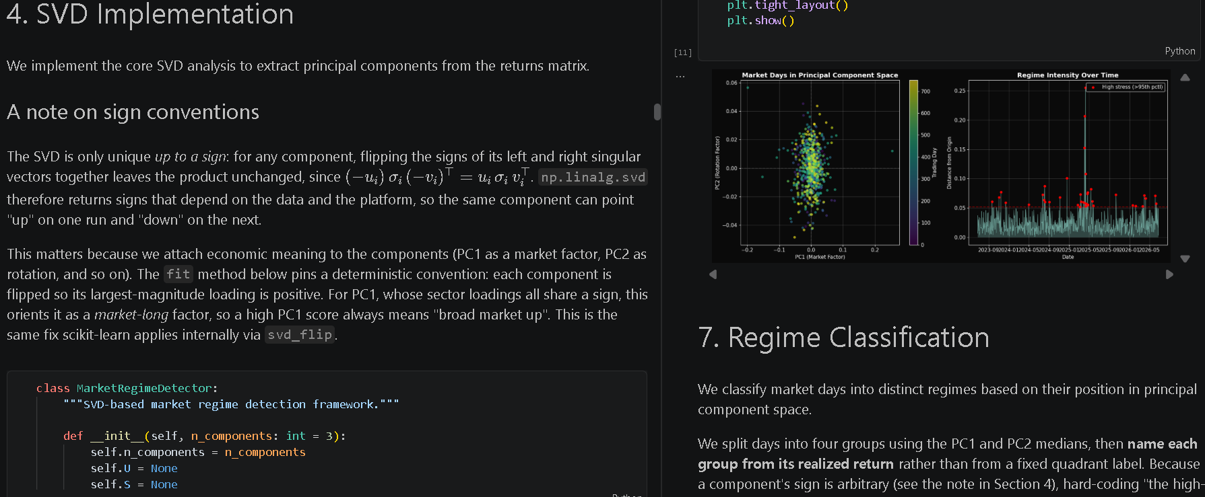
Task: Open the cell output ellipsis menu
Action: [x=680, y=77]
